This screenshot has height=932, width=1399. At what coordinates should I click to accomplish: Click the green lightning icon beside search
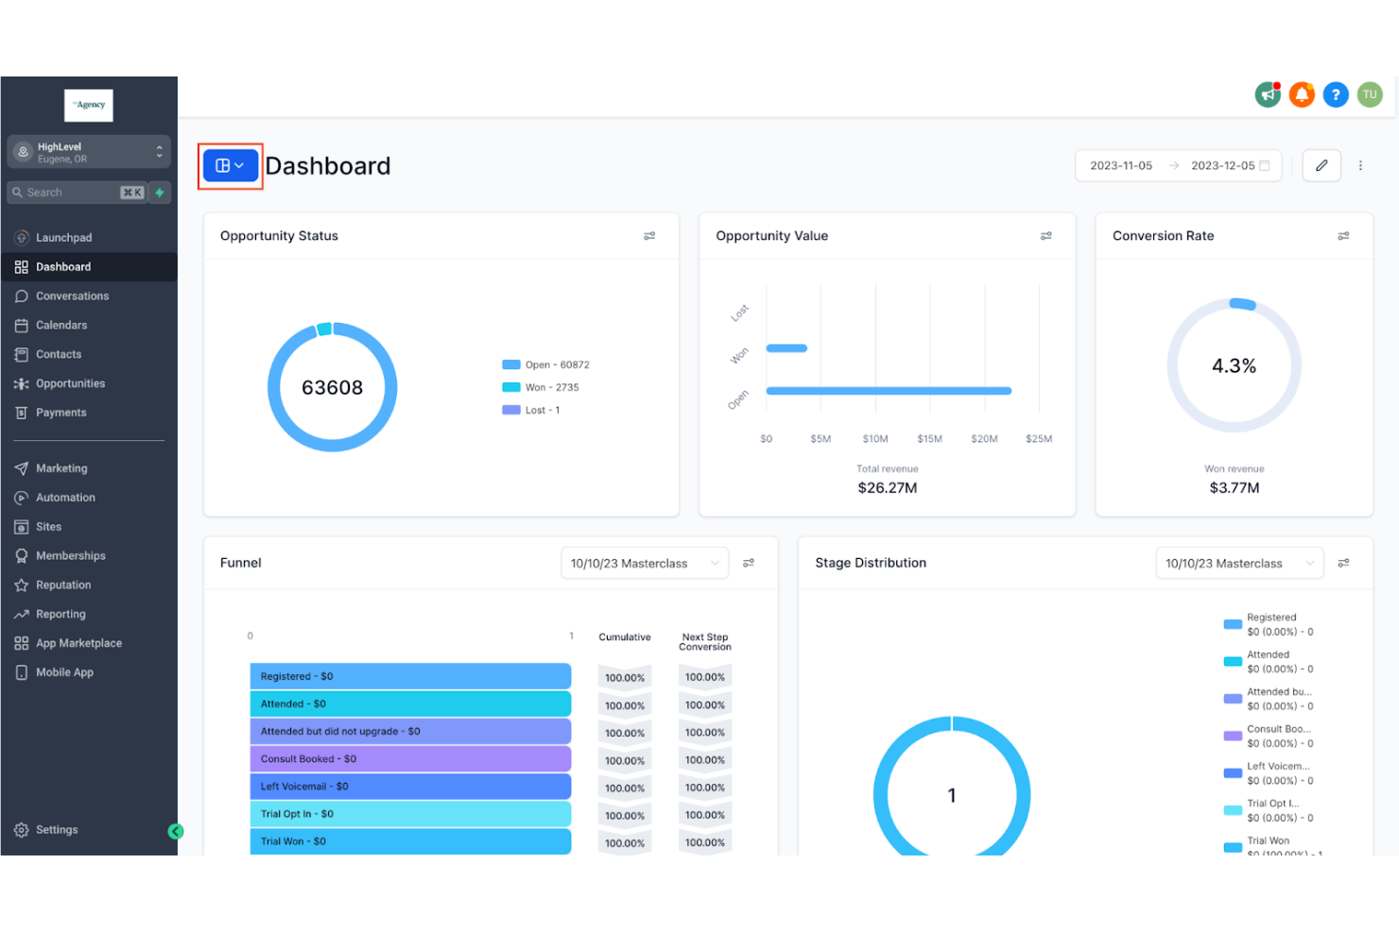click(160, 192)
